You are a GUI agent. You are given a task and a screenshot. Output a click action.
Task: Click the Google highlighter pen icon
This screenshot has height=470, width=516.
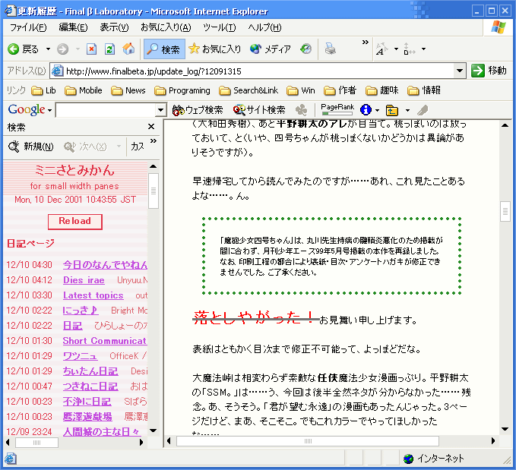click(x=423, y=110)
